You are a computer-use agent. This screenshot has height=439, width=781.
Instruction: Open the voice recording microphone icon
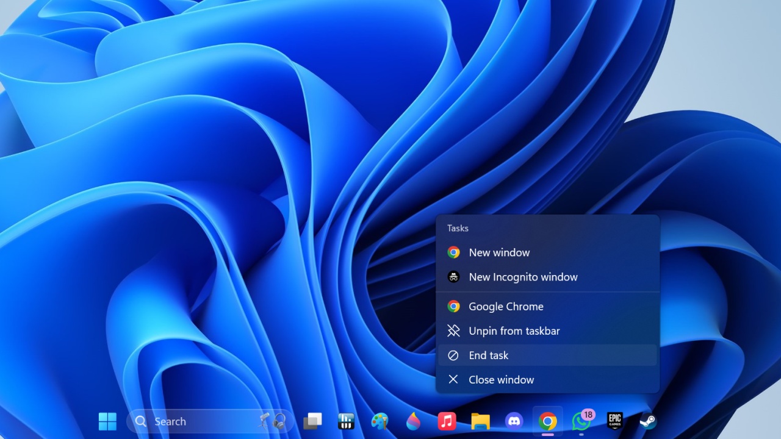(265, 421)
